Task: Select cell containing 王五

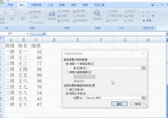Action: 24,75
